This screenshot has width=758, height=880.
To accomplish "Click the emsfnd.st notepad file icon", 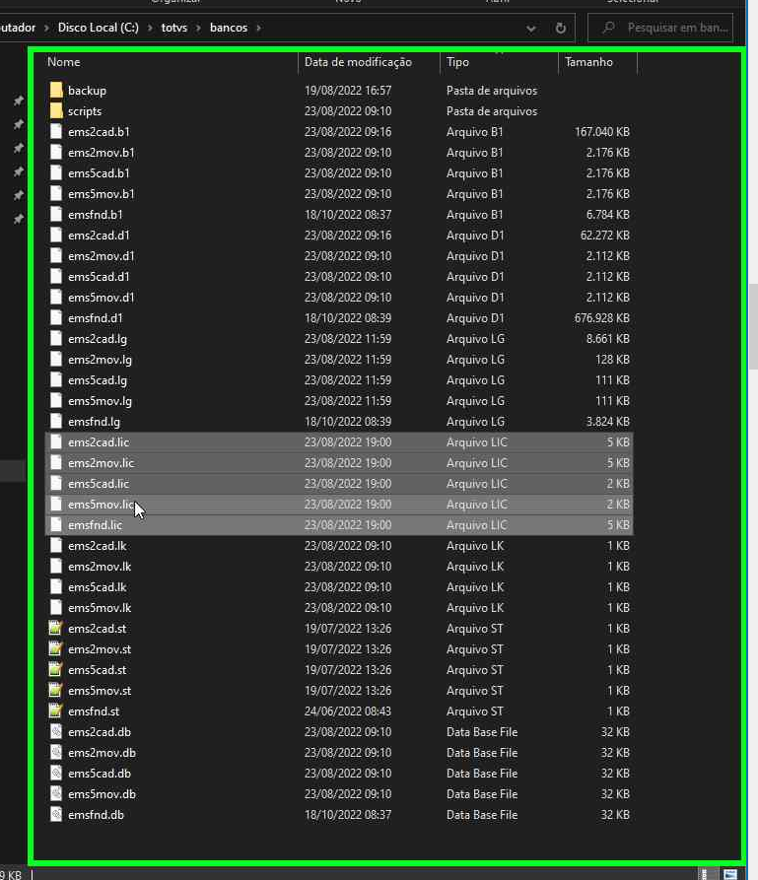I will pyautogui.click(x=55, y=711).
